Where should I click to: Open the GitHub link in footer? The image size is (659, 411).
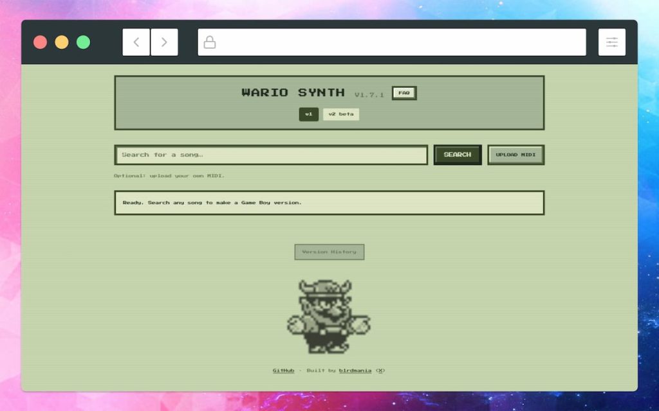(x=283, y=371)
